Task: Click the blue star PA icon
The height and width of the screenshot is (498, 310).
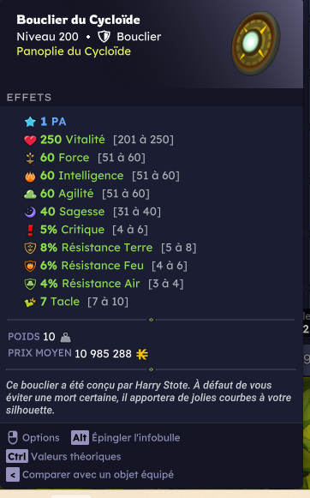Action: (30, 122)
